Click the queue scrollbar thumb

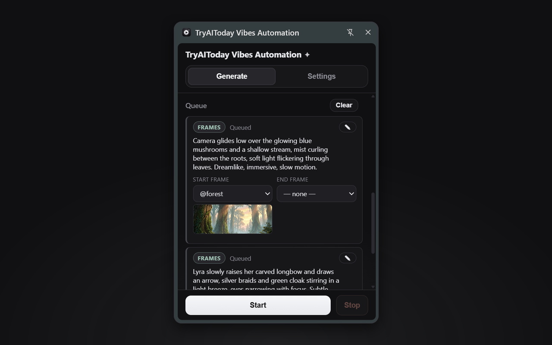[373, 223]
